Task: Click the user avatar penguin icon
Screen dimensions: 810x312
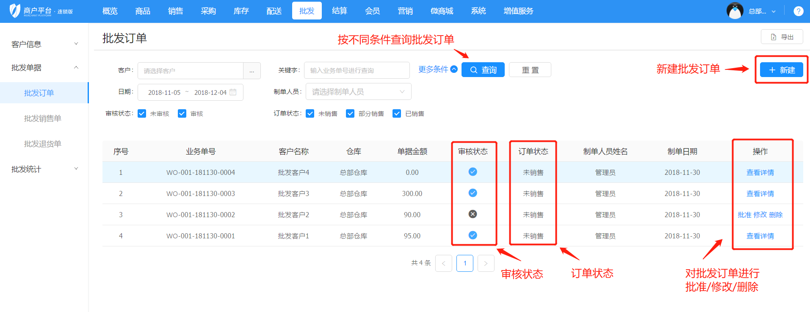Action: pyautogui.click(x=735, y=11)
